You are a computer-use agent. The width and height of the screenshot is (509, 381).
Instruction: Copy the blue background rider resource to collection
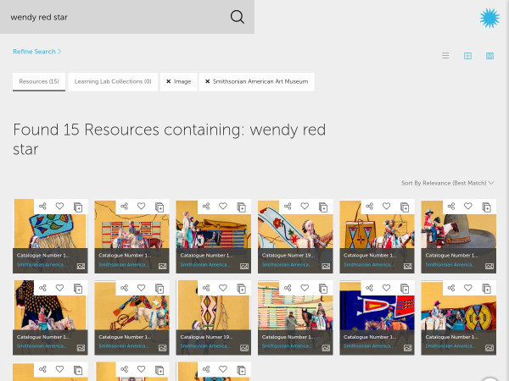(x=405, y=289)
